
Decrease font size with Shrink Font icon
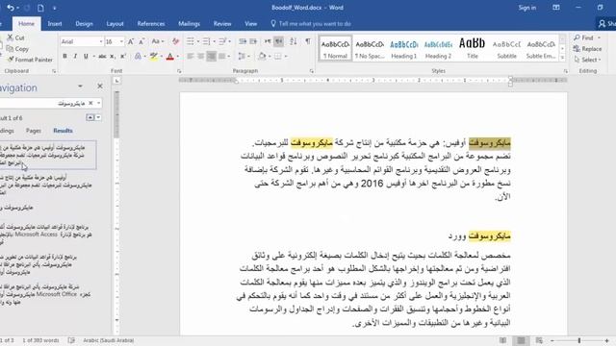pos(141,41)
